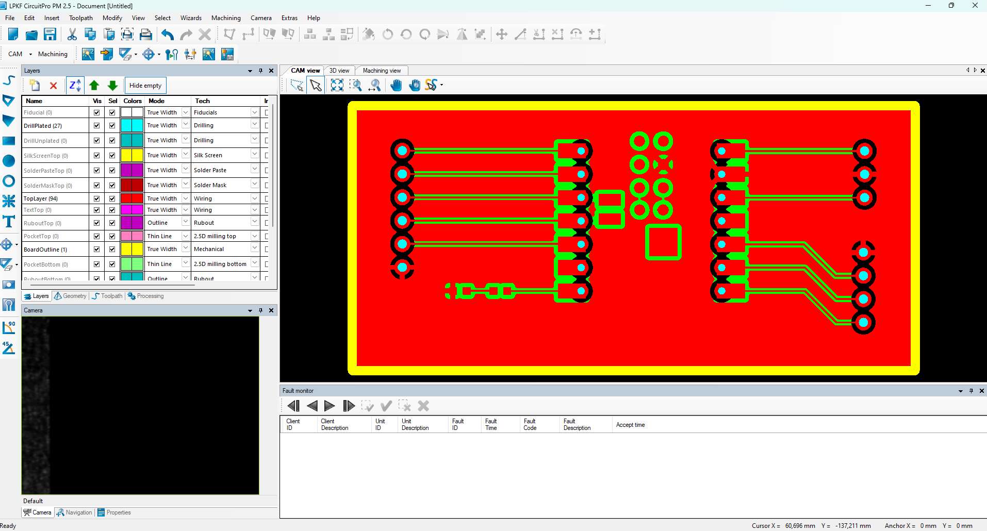
Task: Delete the selected layer using the red X
Action: 54,85
